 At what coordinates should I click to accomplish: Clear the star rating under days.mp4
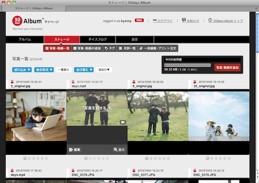coord(86,158)
